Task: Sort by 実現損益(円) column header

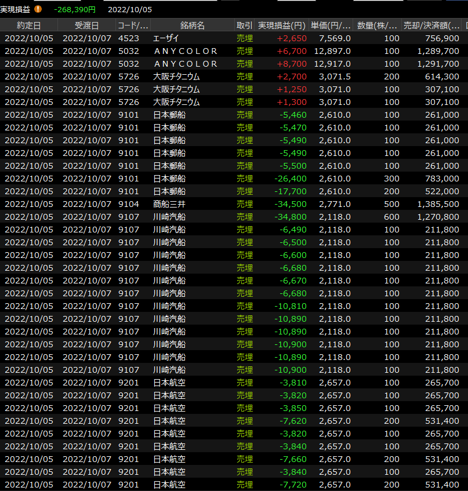Action: (282, 26)
